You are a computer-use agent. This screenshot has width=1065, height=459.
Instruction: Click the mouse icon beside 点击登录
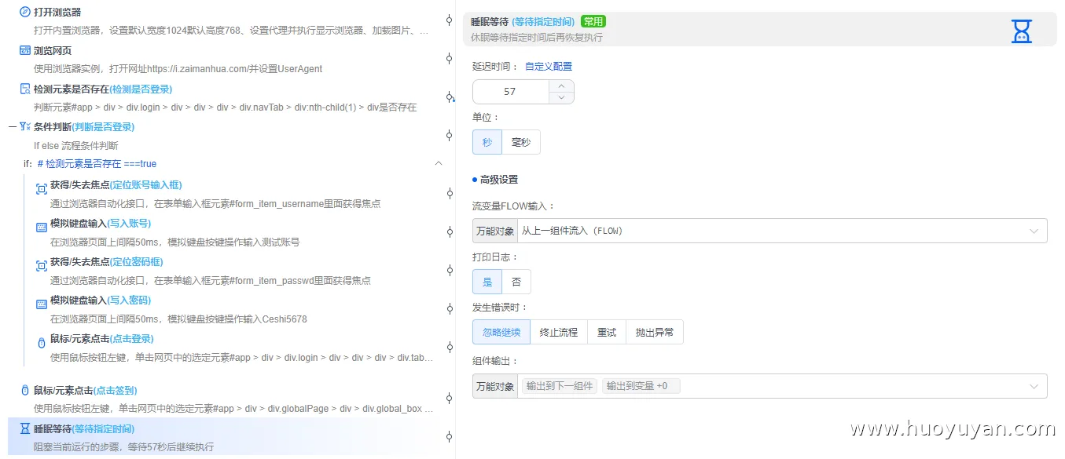[41, 343]
